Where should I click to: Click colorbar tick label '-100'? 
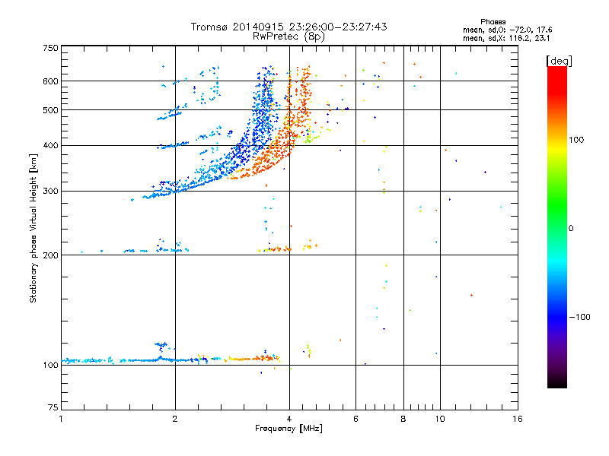pyautogui.click(x=579, y=317)
